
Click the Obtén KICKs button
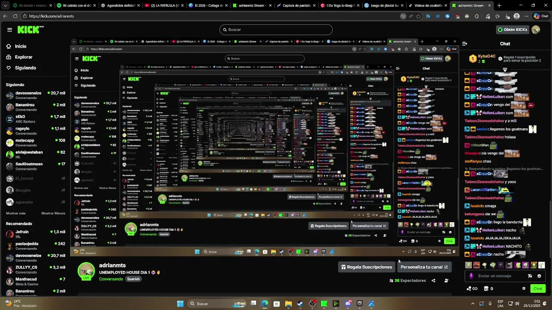tap(512, 30)
